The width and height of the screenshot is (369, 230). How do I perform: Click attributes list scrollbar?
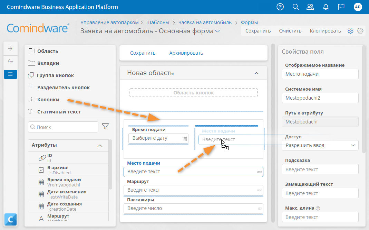pyautogui.click(x=110, y=164)
